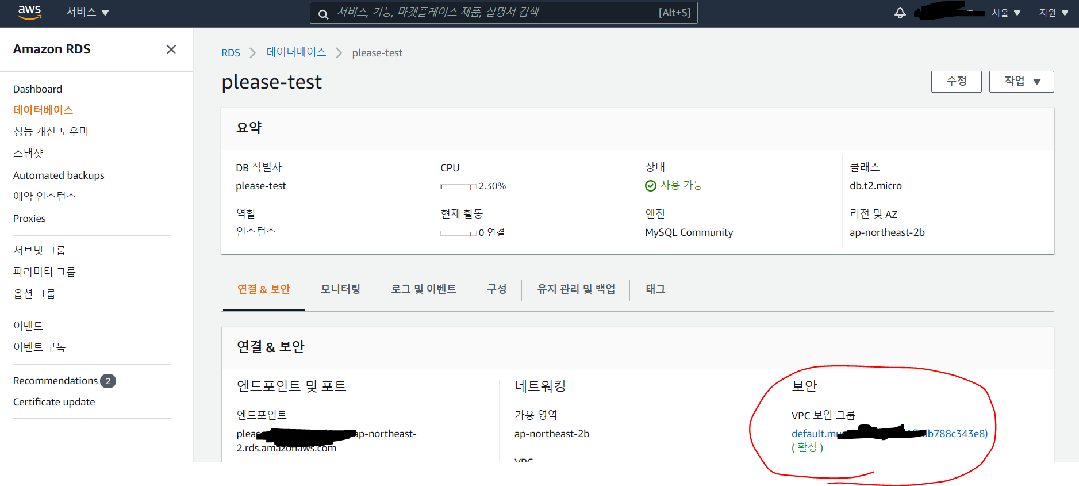The height and width of the screenshot is (486, 1079).
Task: Select the 연결 & 보안 tab
Action: (264, 289)
